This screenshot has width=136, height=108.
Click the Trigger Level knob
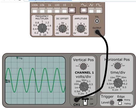coord(112,103)
